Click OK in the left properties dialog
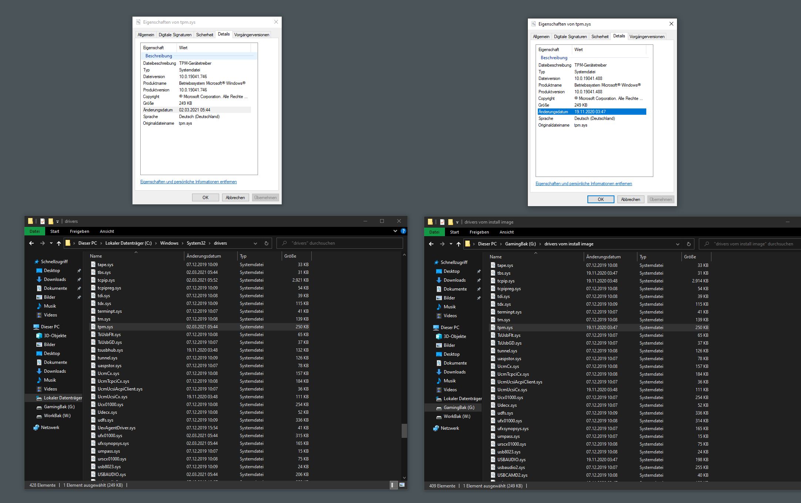The height and width of the screenshot is (503, 801). pos(205,198)
